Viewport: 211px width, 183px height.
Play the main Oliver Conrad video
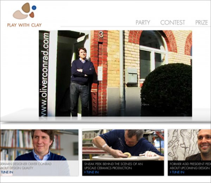click(115, 73)
